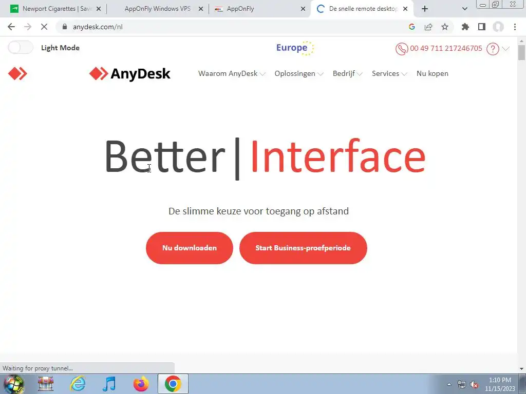Close the De snelle remote desktop tab
The image size is (526, 394).
[405, 9]
